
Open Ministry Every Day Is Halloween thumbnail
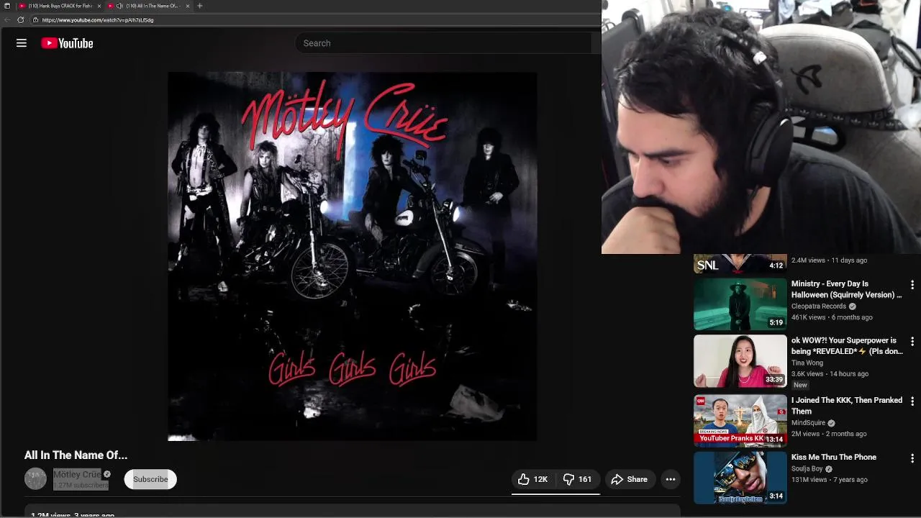(x=740, y=303)
